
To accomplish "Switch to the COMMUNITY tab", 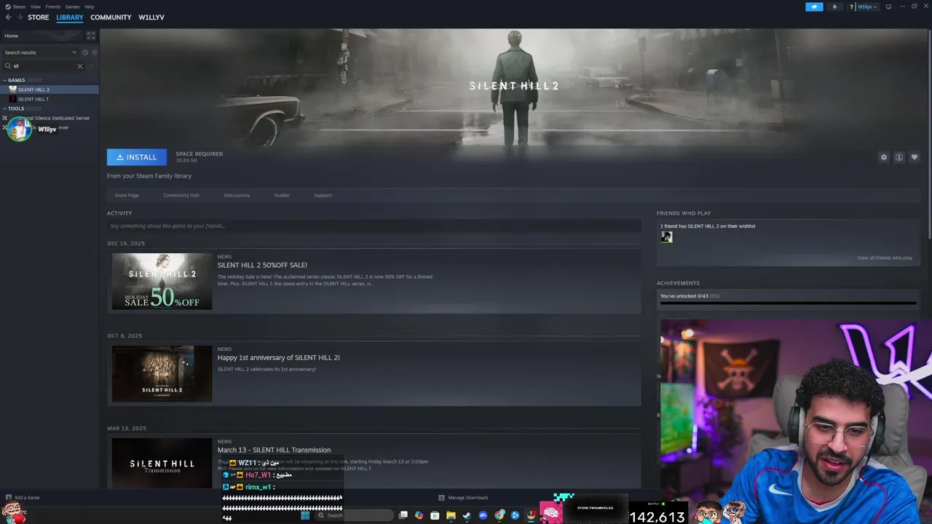I will point(111,17).
